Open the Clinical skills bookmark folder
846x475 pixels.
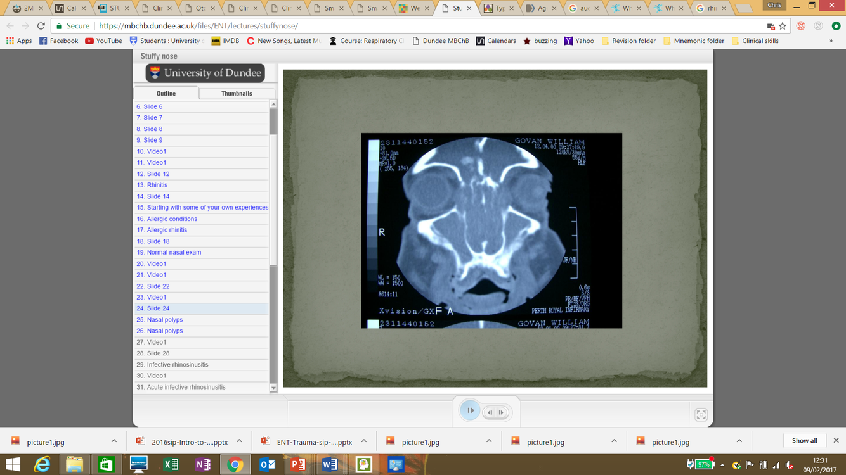click(755, 41)
